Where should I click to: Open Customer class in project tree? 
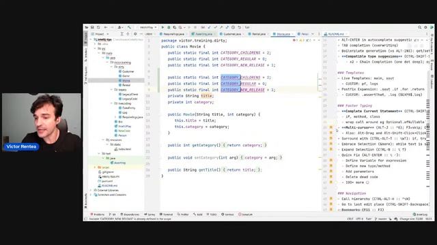coord(126,71)
